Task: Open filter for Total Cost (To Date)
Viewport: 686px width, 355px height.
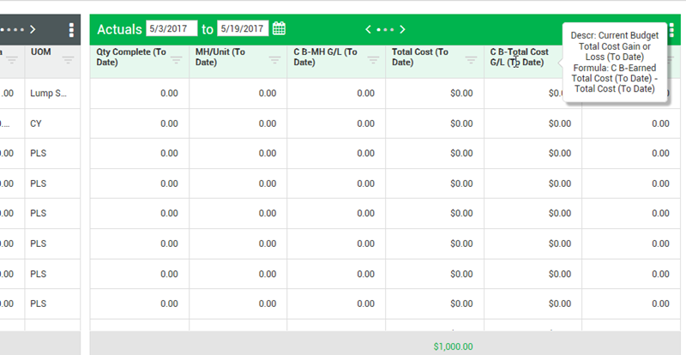Action: tap(471, 60)
